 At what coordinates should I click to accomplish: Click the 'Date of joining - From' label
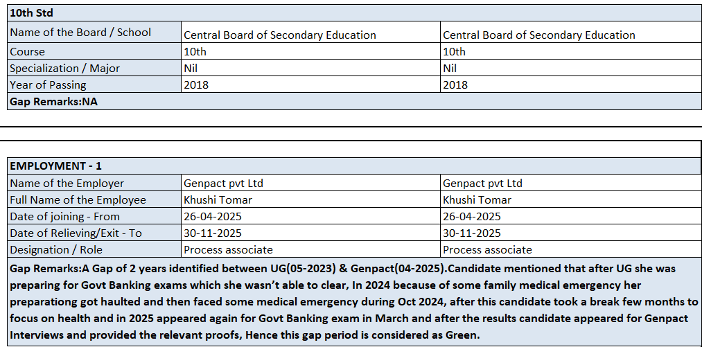point(64,216)
